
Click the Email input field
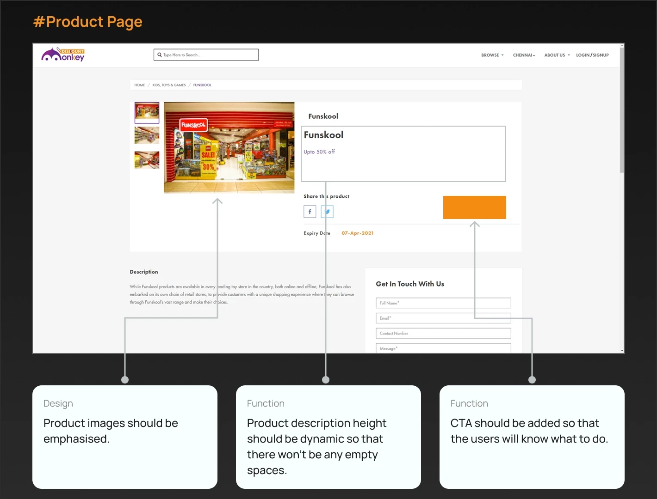[x=443, y=318]
